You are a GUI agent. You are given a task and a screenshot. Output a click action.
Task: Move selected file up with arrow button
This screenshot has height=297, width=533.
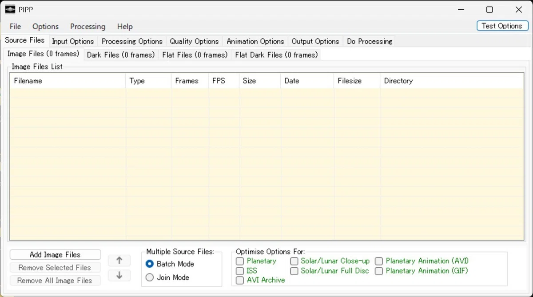point(119,261)
